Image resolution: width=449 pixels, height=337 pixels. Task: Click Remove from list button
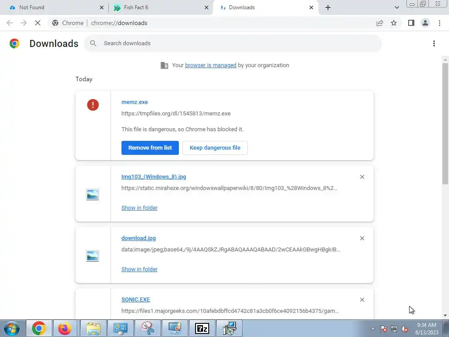click(x=150, y=148)
